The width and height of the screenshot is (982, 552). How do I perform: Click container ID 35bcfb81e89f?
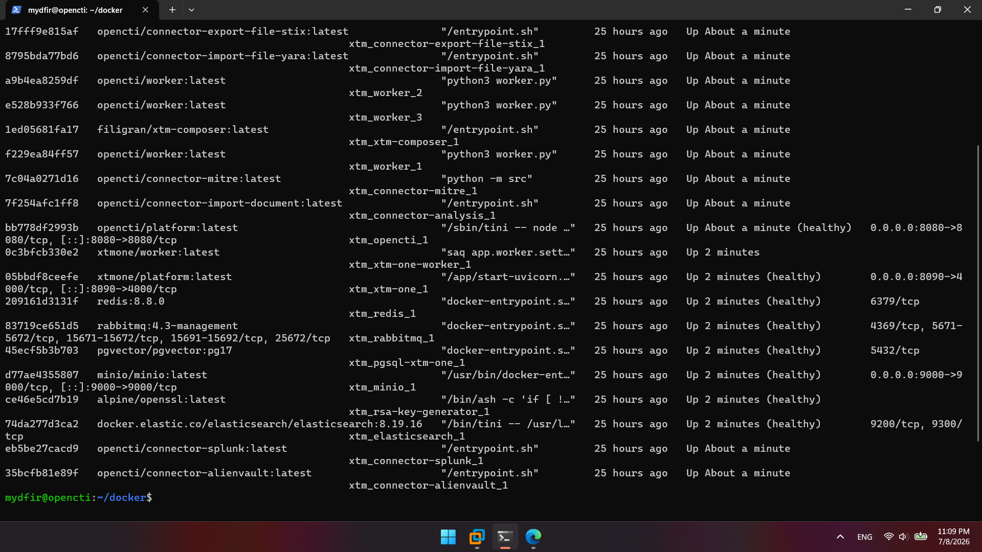point(42,473)
